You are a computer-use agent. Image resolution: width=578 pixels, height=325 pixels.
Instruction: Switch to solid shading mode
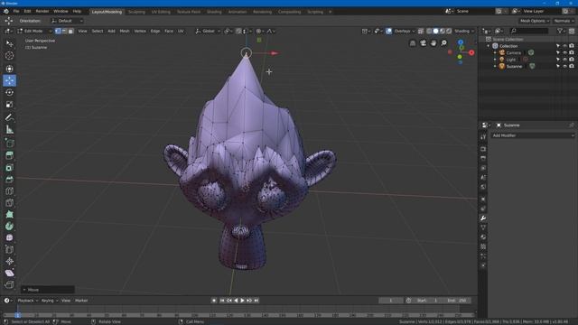tap(435, 31)
